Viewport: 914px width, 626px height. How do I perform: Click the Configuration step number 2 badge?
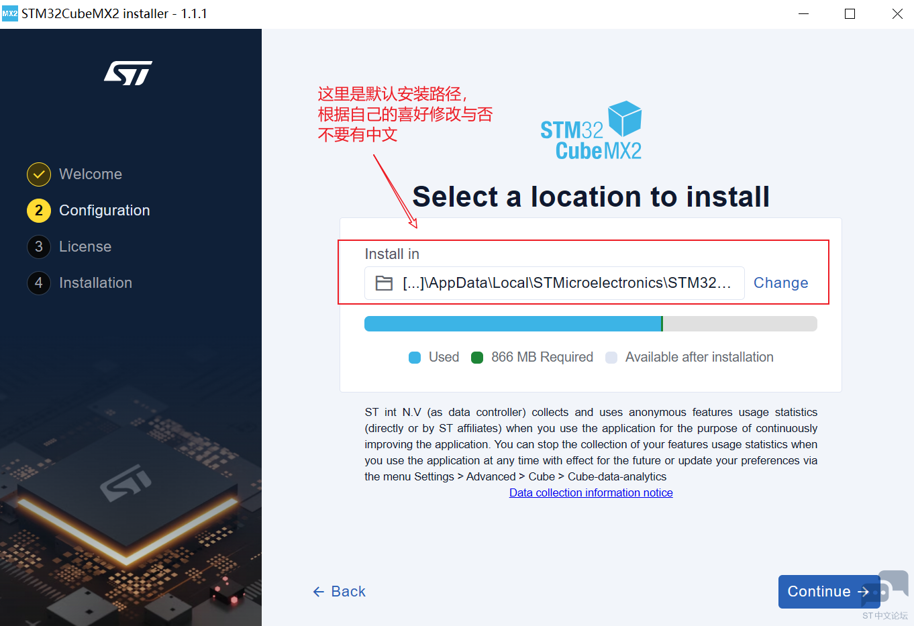click(x=39, y=211)
